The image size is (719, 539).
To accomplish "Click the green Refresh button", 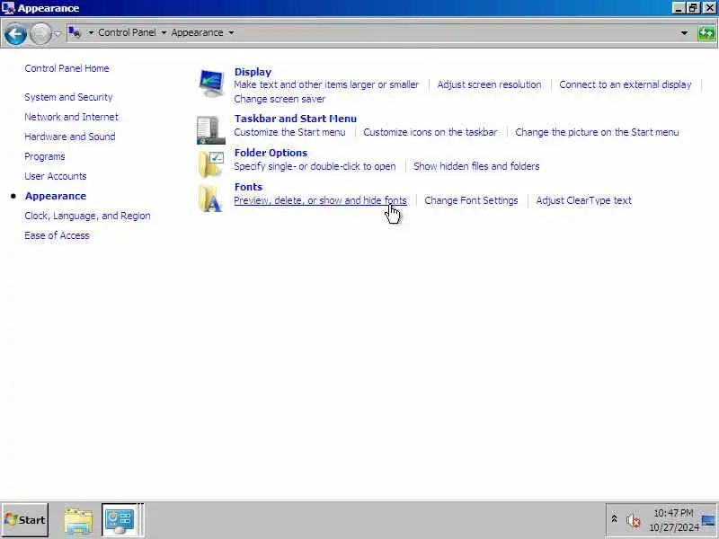I will (706, 33).
